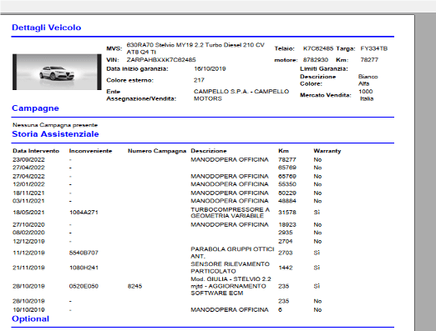
Task: Select the intervention date 21/11/2019
Action: [x=28, y=268]
